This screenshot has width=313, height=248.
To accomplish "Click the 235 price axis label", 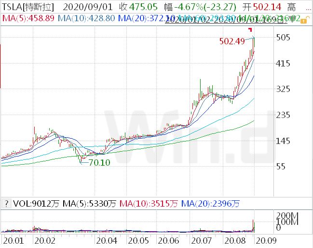I will 283,115.
